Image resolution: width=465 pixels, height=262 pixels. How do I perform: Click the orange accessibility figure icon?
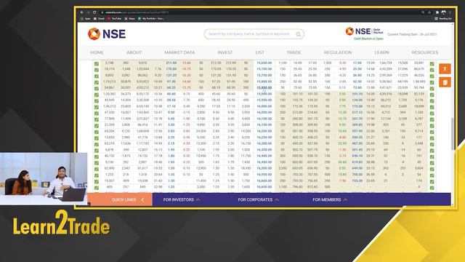[x=445, y=69]
